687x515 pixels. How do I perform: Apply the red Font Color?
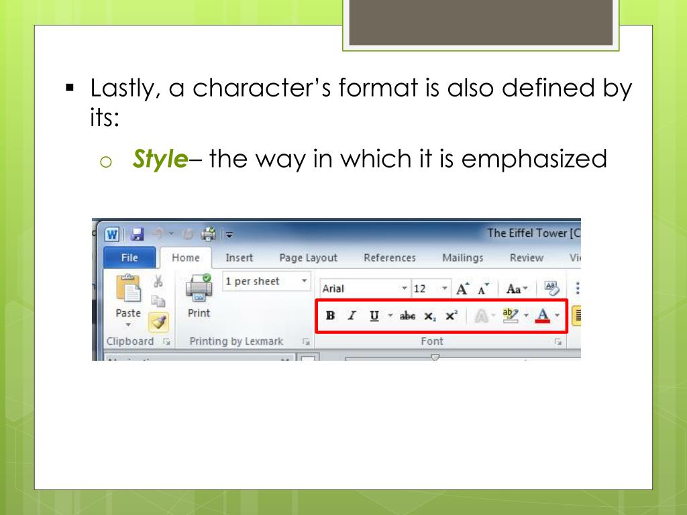(542, 315)
